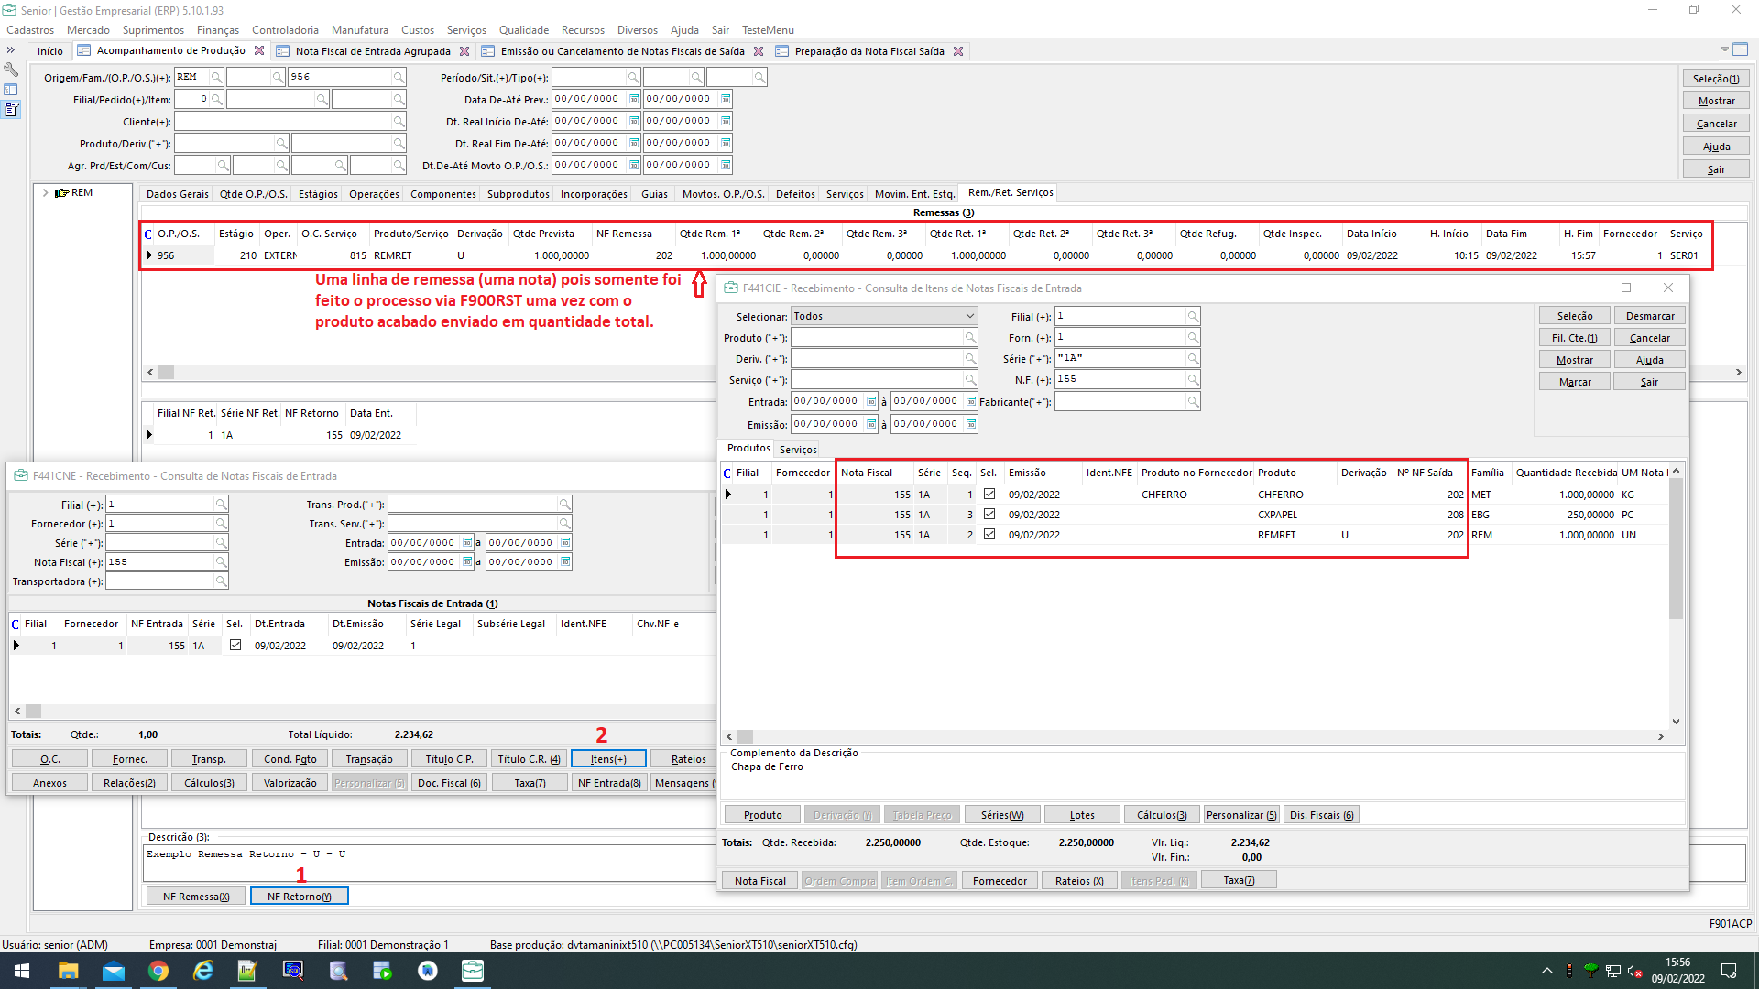The width and height of the screenshot is (1759, 989).
Task: Click the wrench tool icon in left sidebar
Action: point(11,70)
